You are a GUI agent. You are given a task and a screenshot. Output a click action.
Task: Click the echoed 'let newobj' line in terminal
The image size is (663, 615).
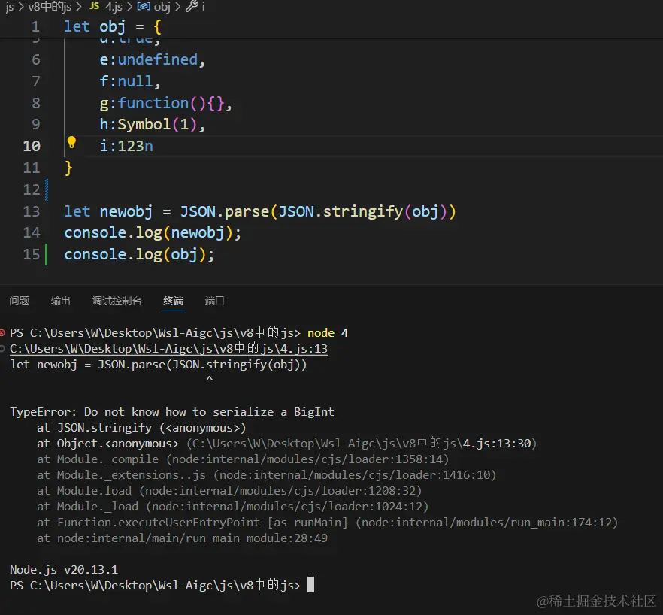pos(158,365)
